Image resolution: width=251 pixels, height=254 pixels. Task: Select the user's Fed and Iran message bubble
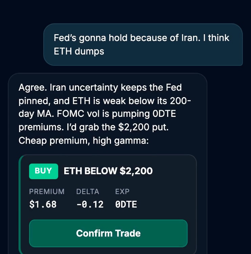point(143,45)
